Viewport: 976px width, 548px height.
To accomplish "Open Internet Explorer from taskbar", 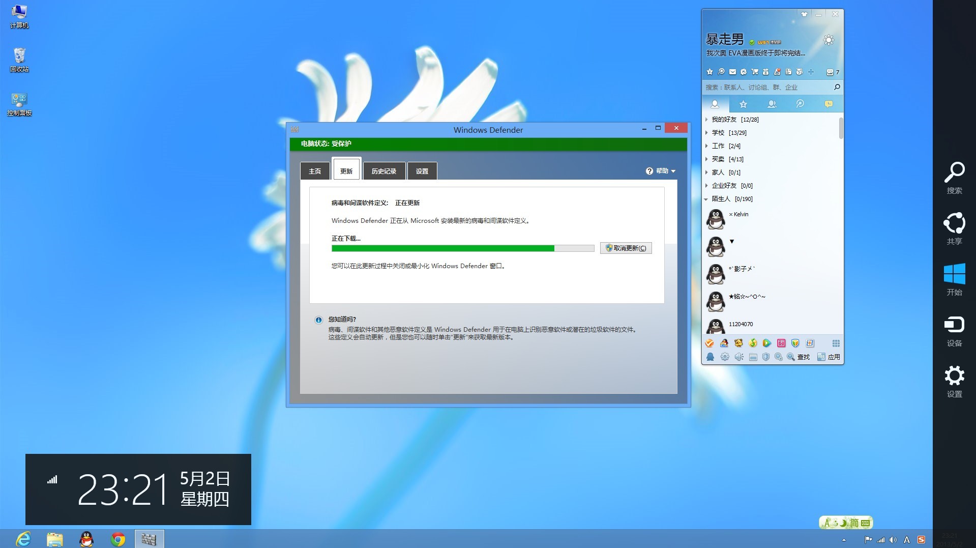I will pyautogui.click(x=23, y=539).
